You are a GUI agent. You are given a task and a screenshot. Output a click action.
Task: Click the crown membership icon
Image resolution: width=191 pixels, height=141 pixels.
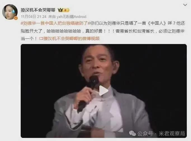(60, 10)
